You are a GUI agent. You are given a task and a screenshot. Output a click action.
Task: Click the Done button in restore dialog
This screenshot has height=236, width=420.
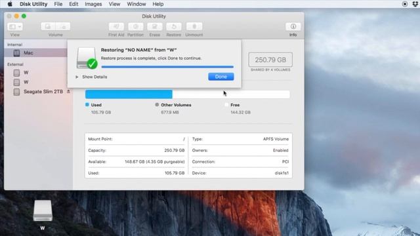point(221,77)
